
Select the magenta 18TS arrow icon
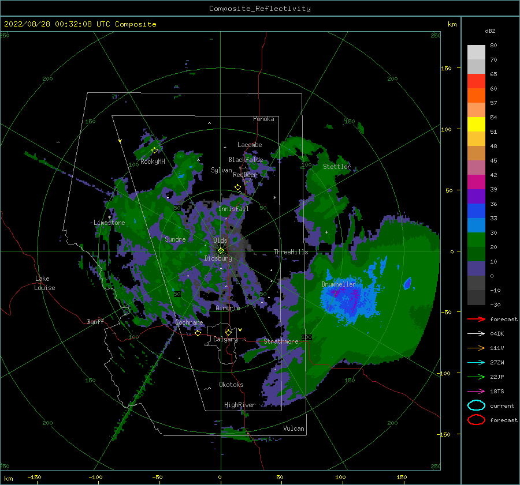476,392
